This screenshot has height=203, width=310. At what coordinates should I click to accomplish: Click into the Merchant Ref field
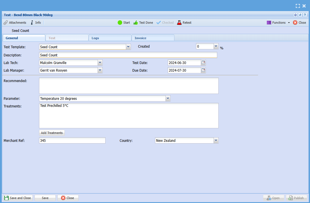point(72,140)
